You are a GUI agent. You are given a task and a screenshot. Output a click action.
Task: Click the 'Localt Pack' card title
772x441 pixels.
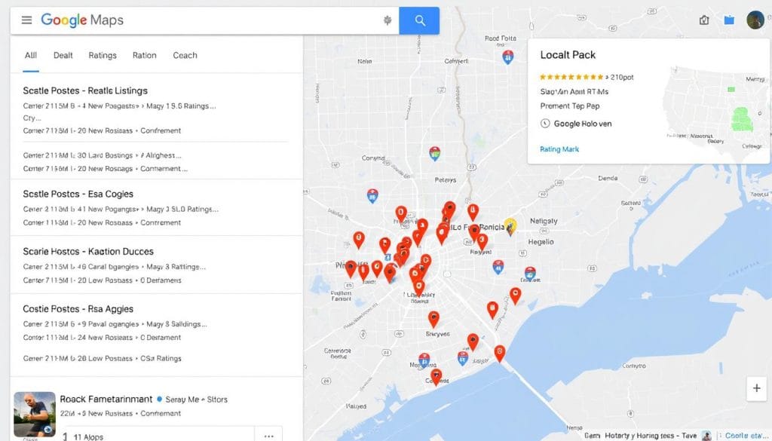point(568,54)
